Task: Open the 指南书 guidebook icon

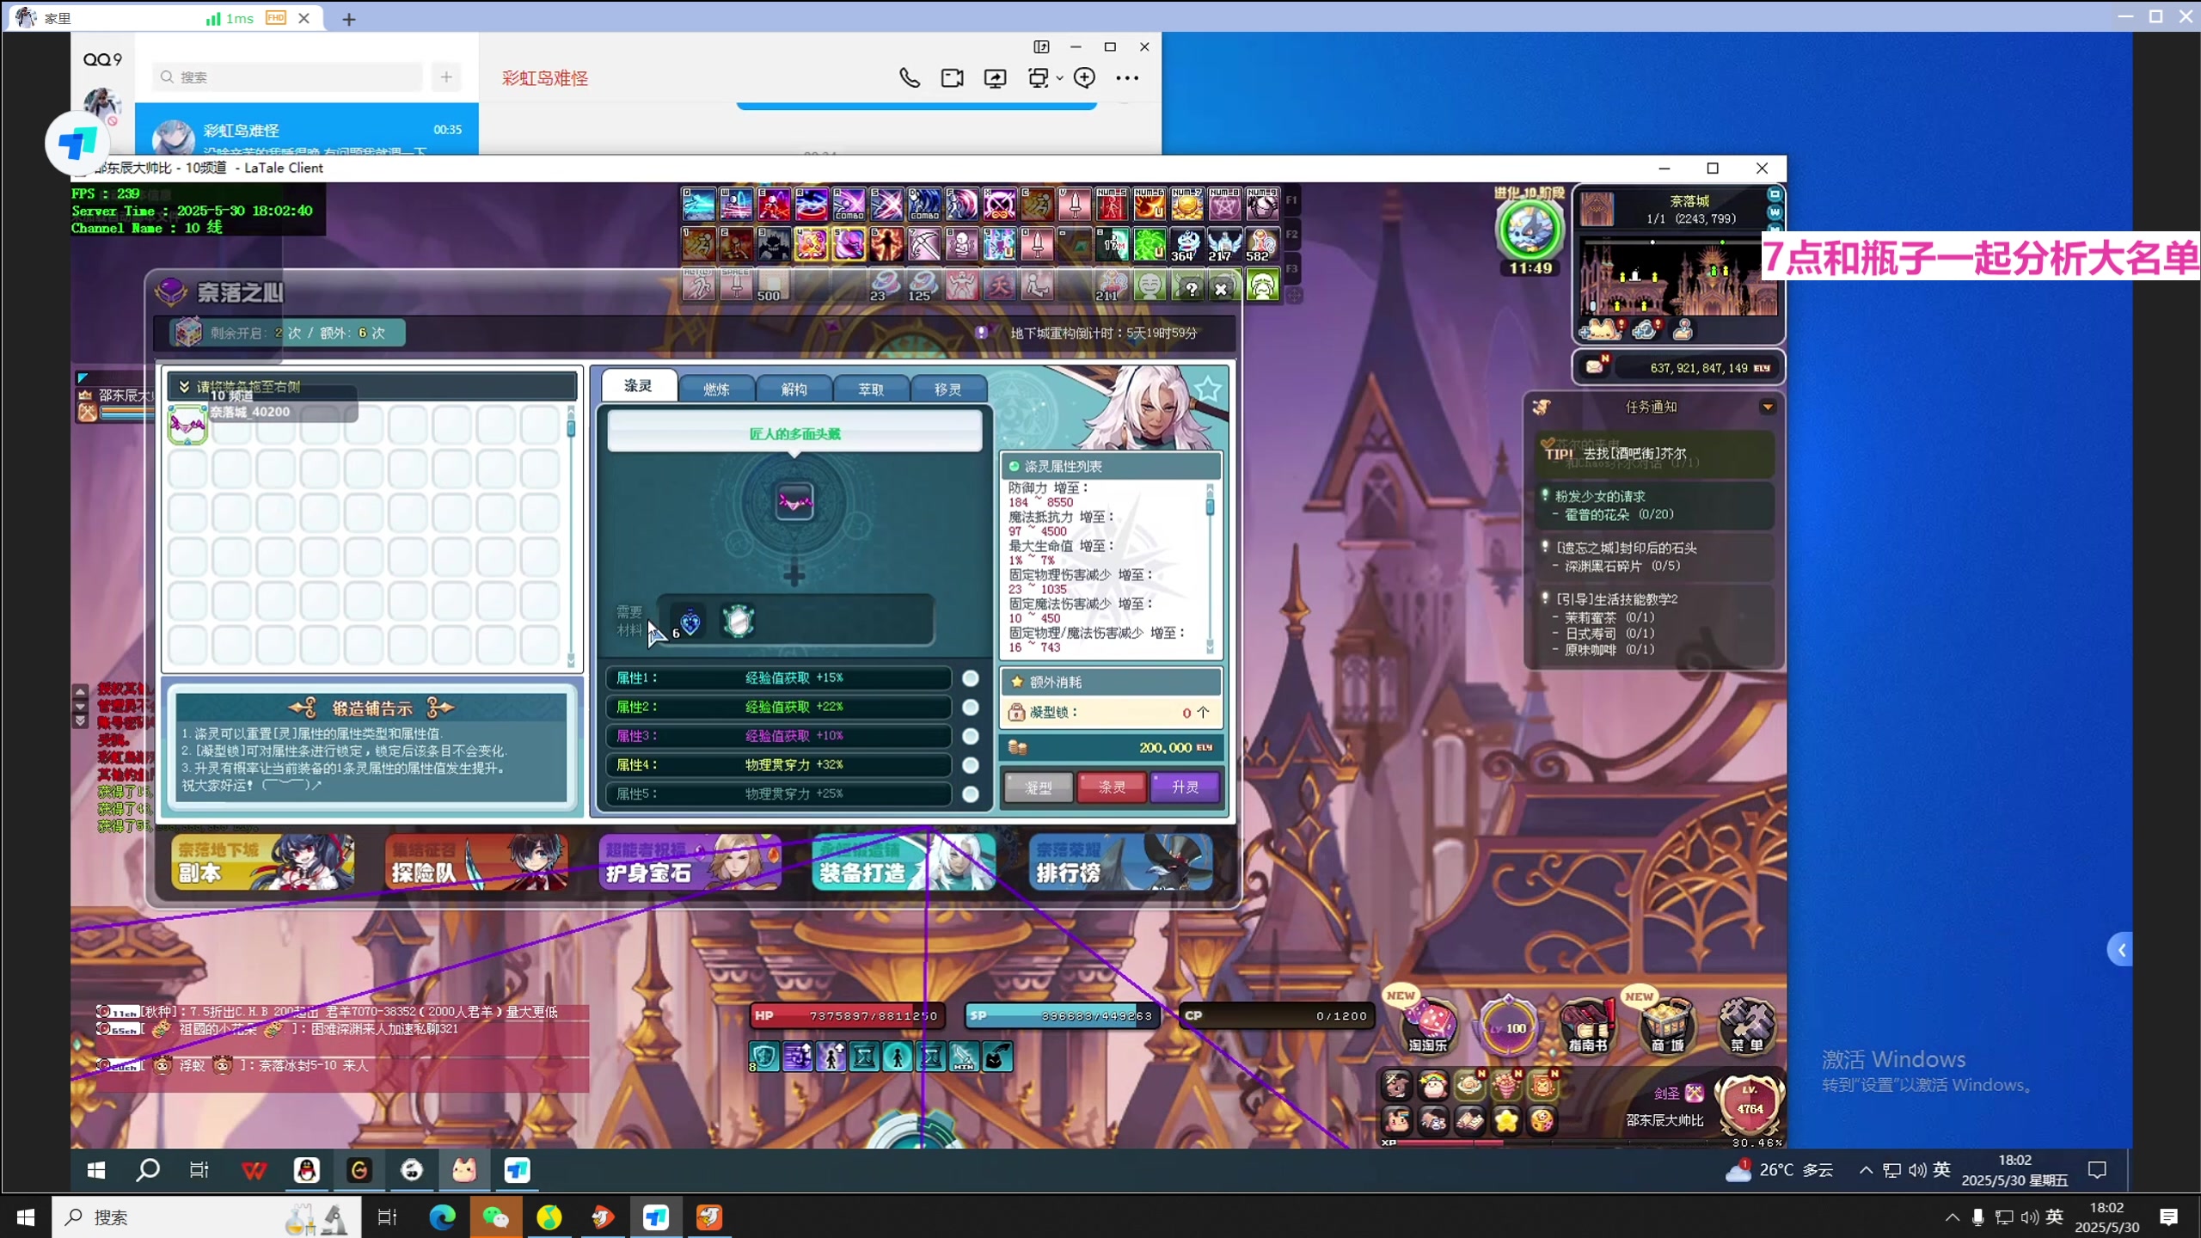Action: [x=1588, y=1025]
